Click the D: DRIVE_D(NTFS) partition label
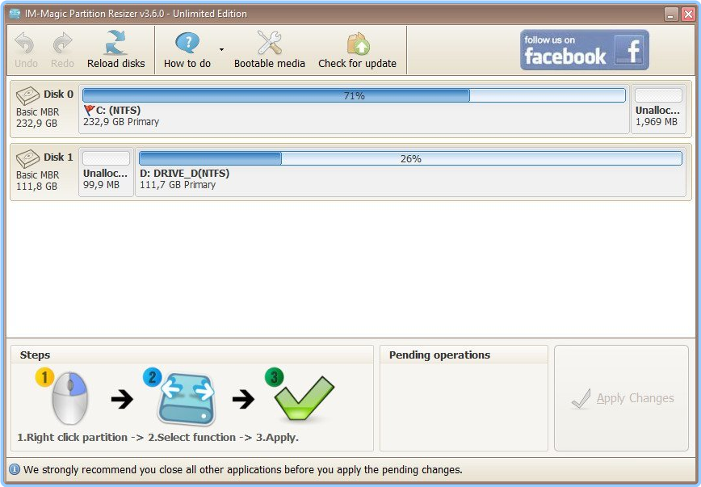The image size is (701, 487). [x=184, y=173]
